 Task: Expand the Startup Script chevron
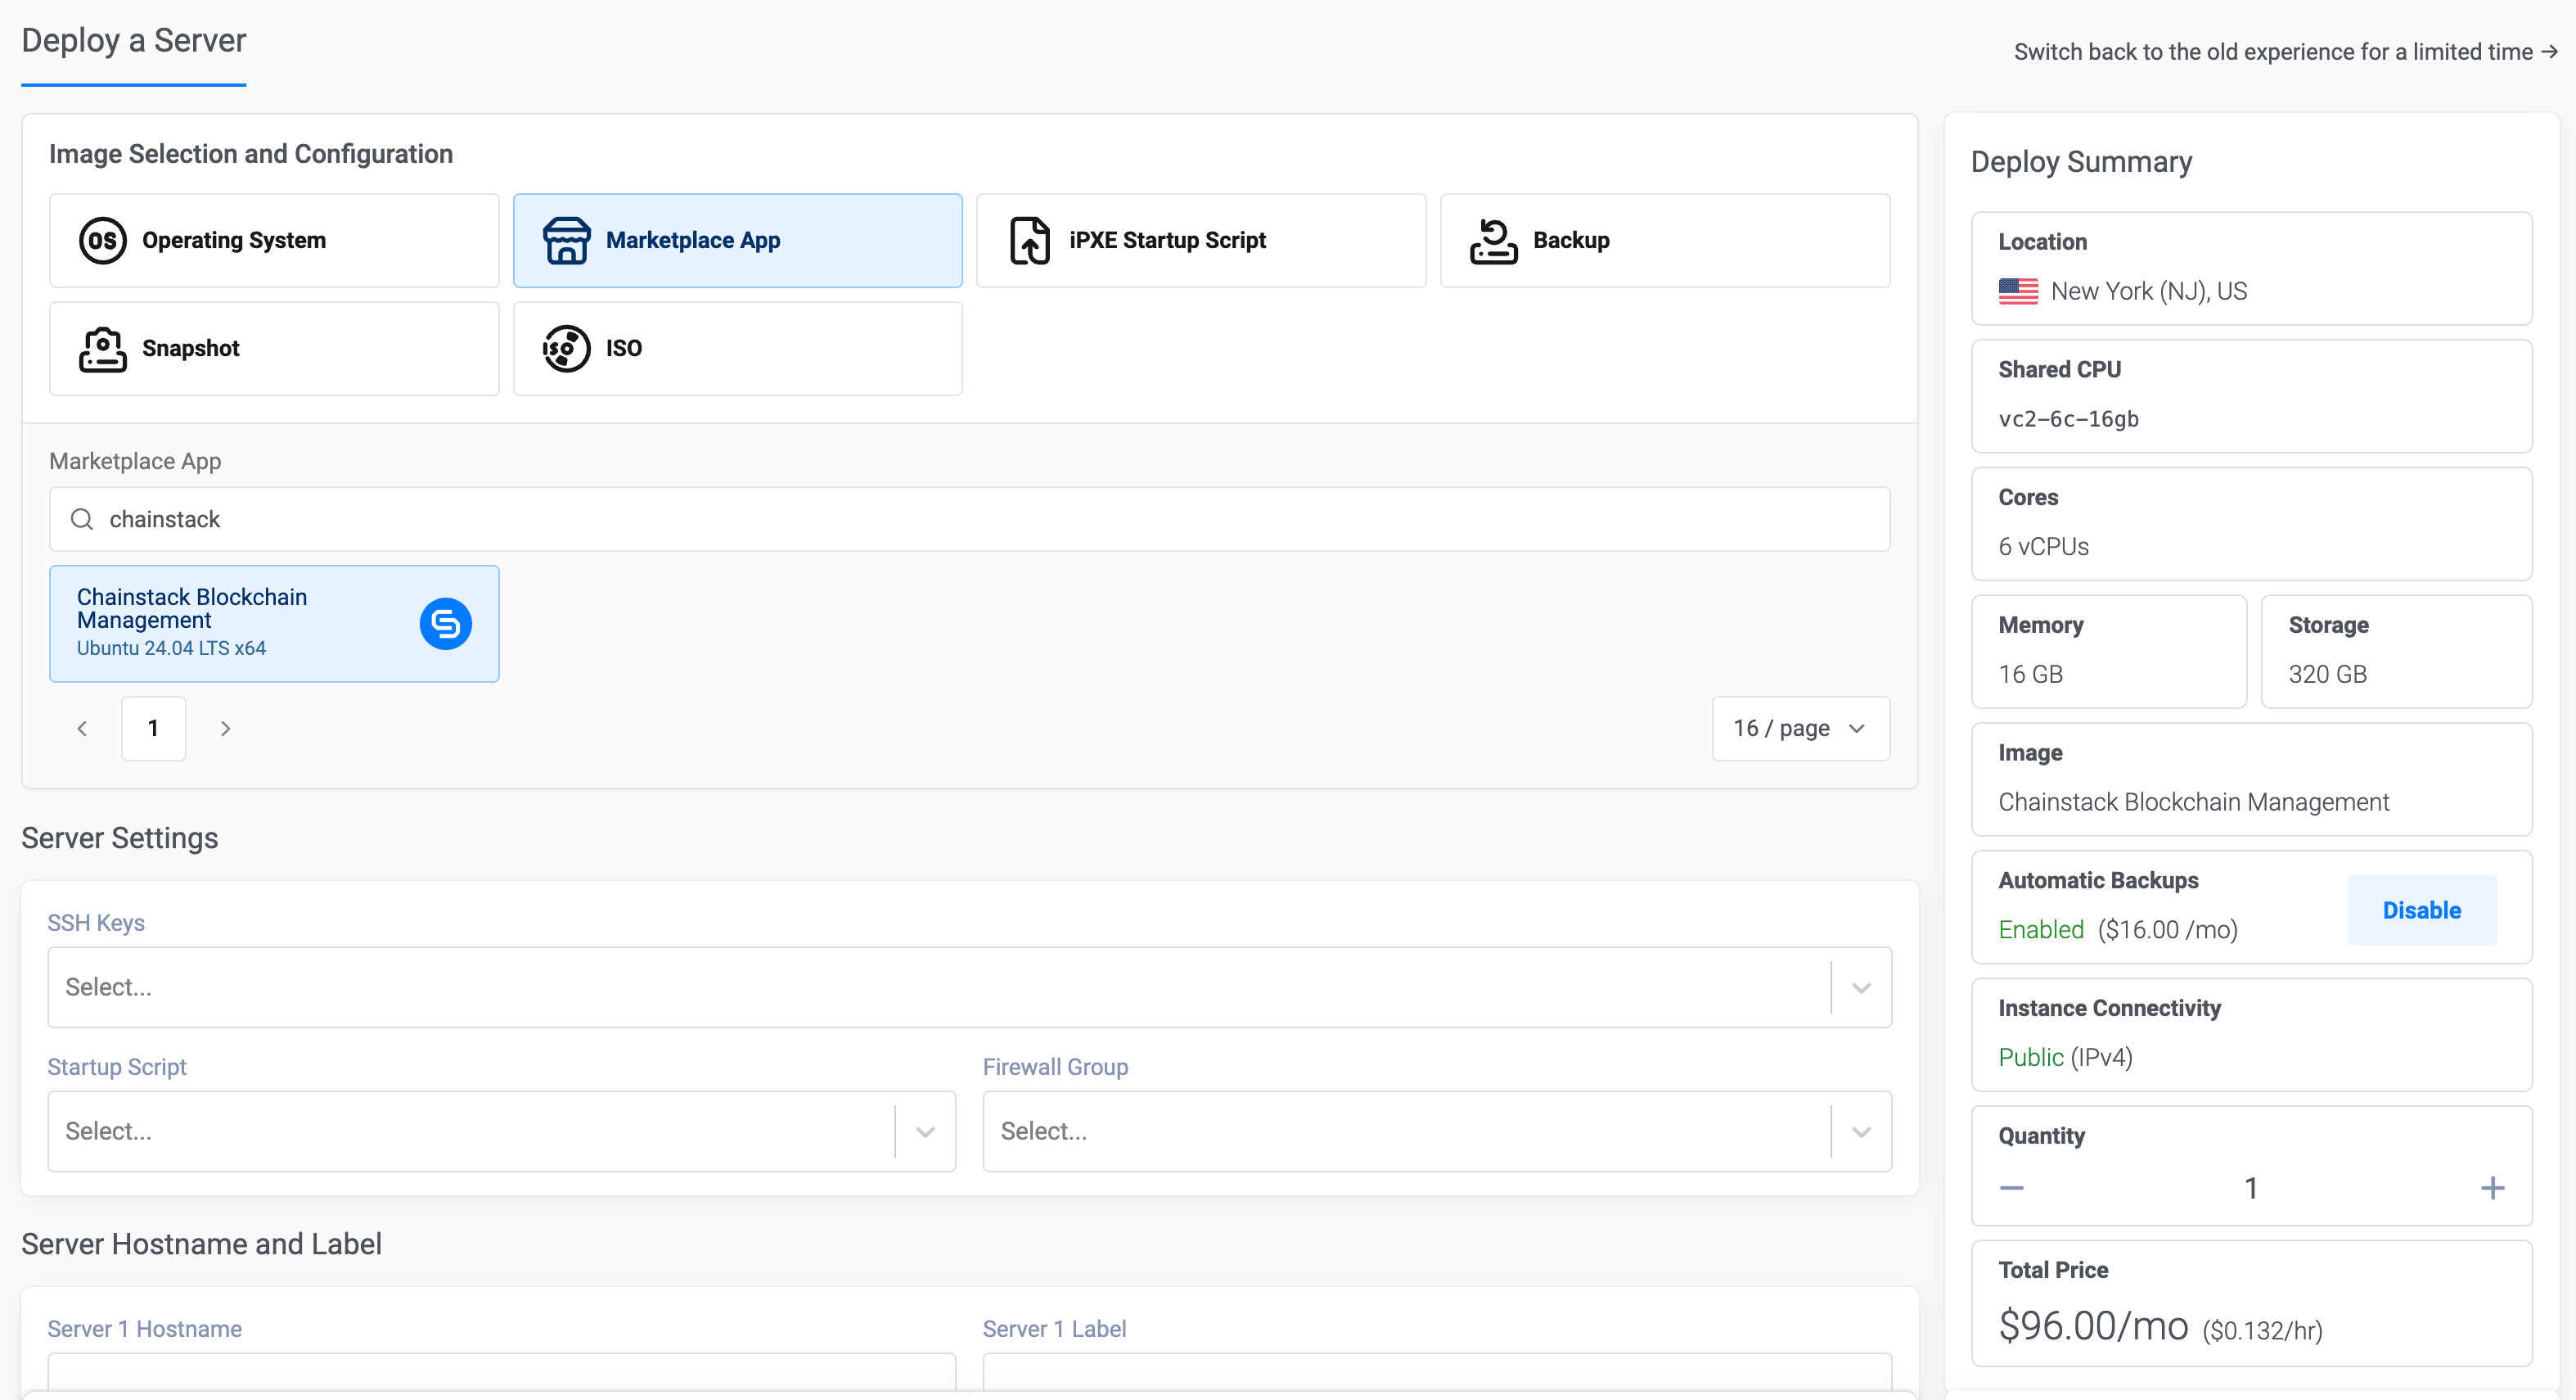click(925, 1131)
